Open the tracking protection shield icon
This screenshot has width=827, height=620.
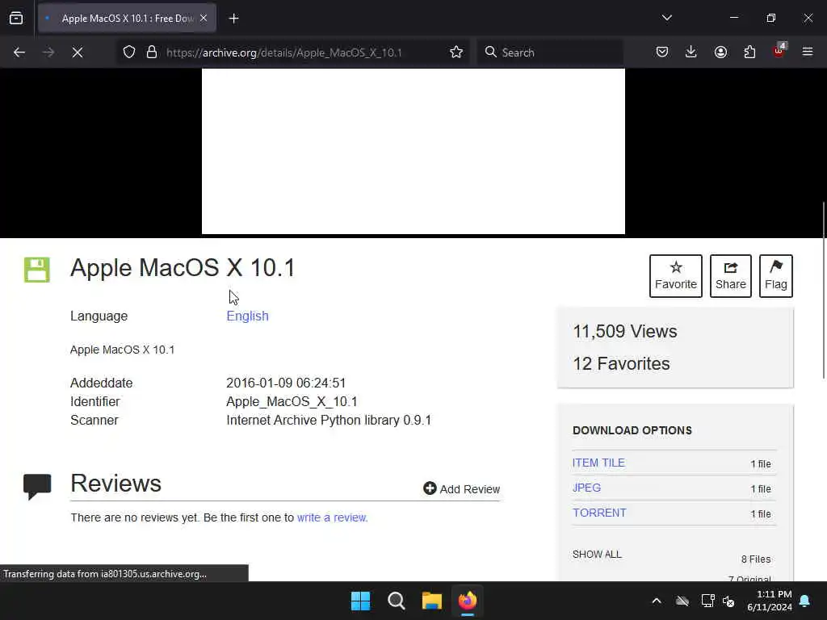pyautogui.click(x=129, y=52)
